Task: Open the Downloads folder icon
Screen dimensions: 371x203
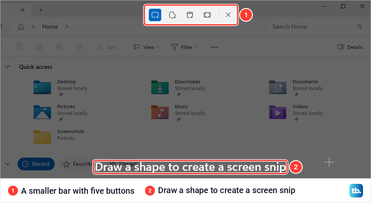Action: point(160,87)
